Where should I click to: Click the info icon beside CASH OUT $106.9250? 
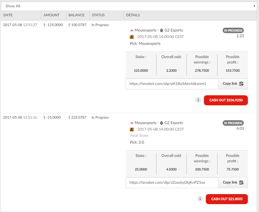(x=198, y=100)
